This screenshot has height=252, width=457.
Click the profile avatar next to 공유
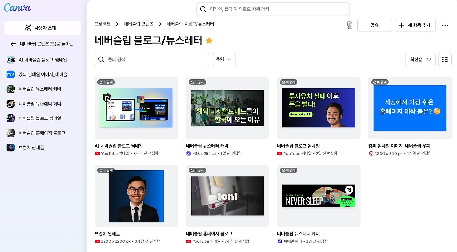click(x=349, y=25)
